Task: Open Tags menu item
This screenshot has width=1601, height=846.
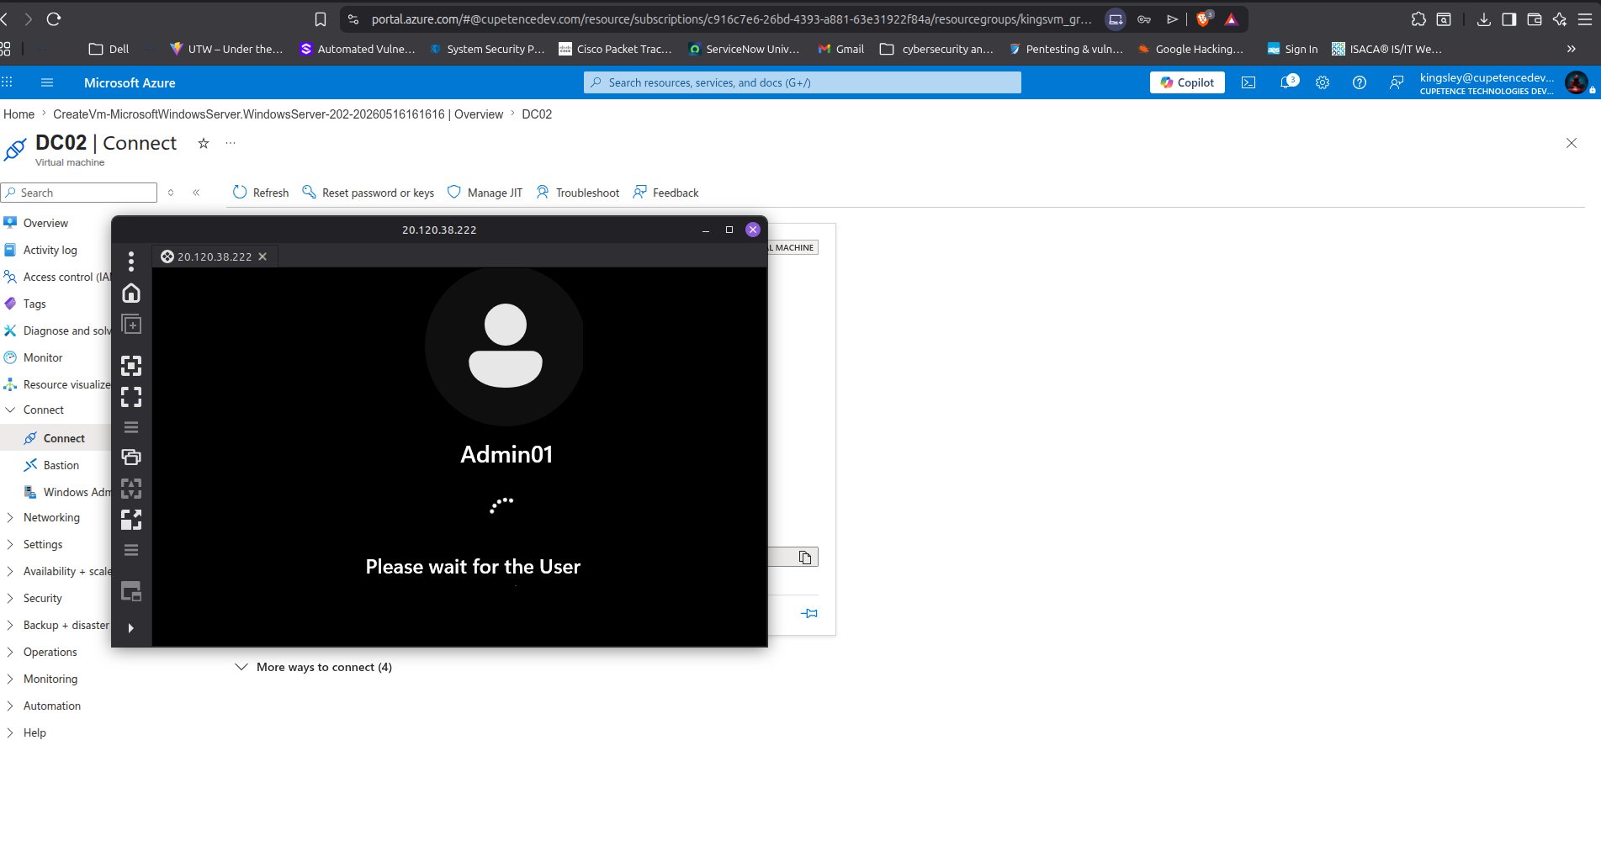Action: (34, 304)
